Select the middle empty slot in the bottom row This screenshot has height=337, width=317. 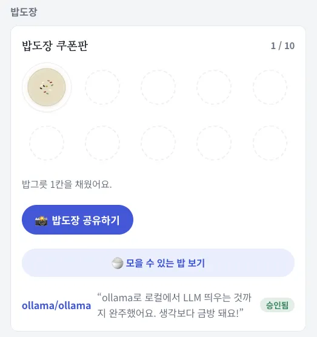pyautogui.click(x=158, y=143)
